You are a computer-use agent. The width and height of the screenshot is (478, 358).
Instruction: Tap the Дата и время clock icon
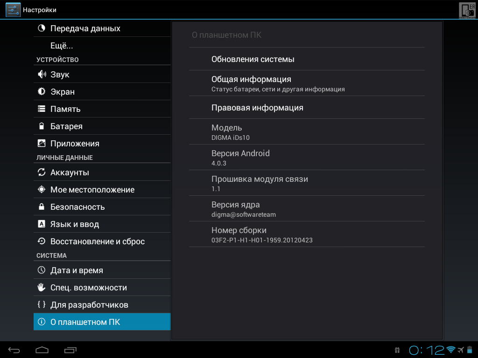[x=42, y=270]
